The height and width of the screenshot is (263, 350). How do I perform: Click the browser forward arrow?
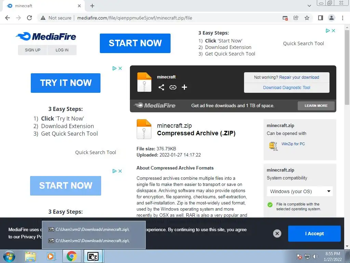tap(18, 18)
